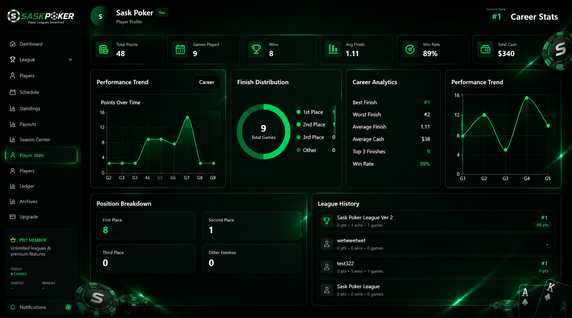Click the Best Finish #1 value
Image resolution: width=572 pixels, height=318 pixels.
click(427, 102)
